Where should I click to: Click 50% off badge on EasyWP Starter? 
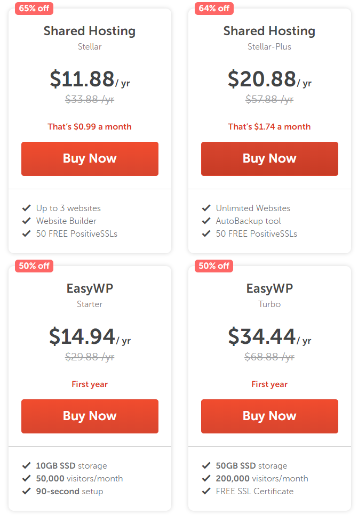34,266
